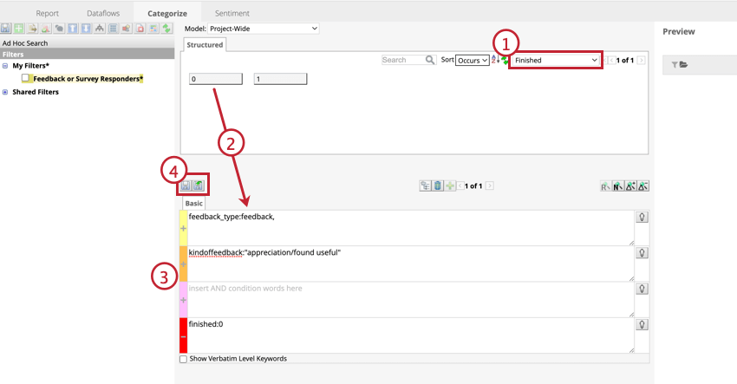
Task: Open the Sort Occurs dropdown
Action: (473, 60)
